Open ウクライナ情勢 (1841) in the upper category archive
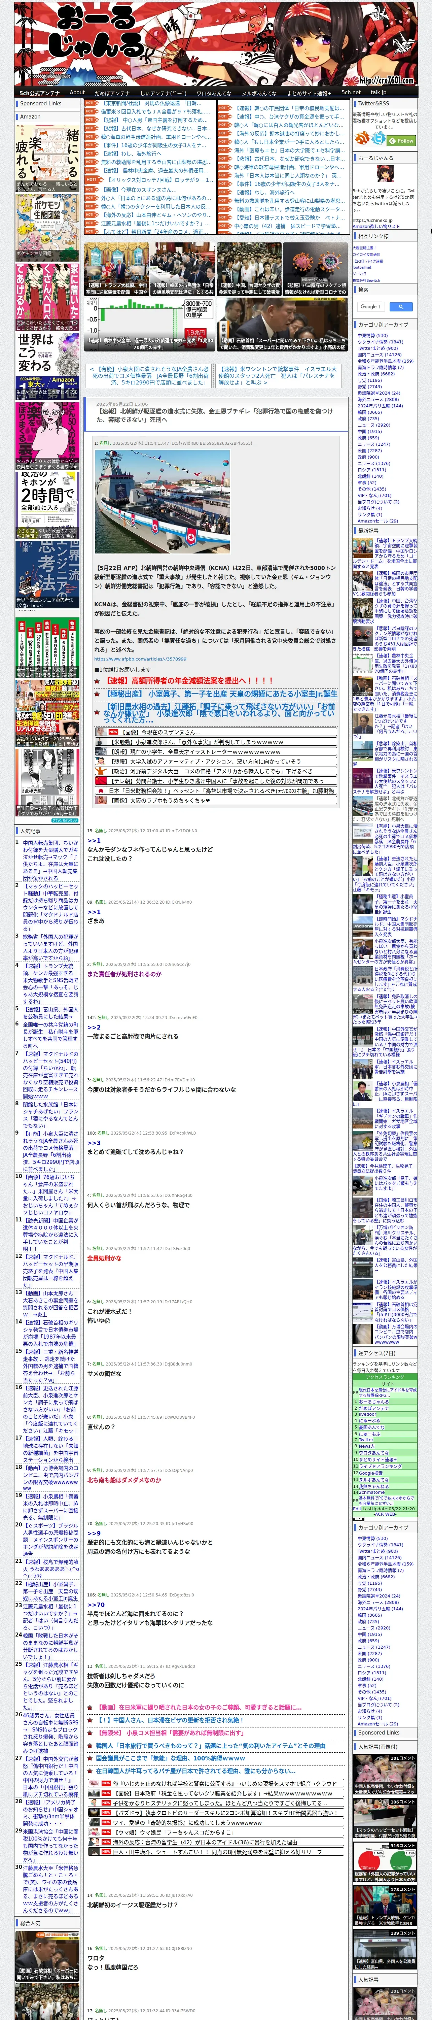The image size is (432, 2020). 380,342
